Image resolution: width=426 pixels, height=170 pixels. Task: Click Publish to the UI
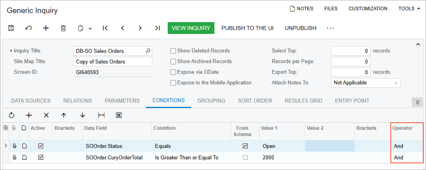(x=248, y=28)
